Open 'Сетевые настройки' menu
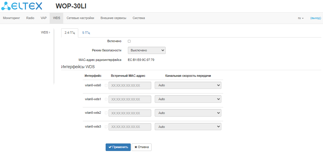The height and width of the screenshot is (153, 323). [80, 18]
